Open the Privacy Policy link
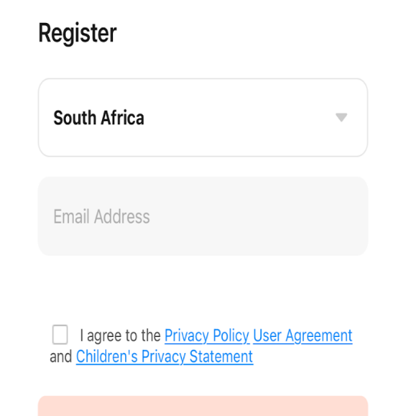This screenshot has height=416, width=406. [x=207, y=335]
